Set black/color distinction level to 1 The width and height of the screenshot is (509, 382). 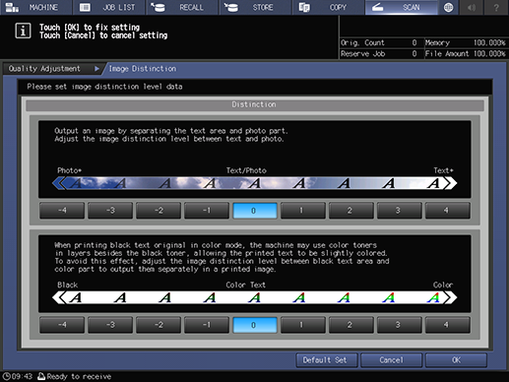pos(303,325)
